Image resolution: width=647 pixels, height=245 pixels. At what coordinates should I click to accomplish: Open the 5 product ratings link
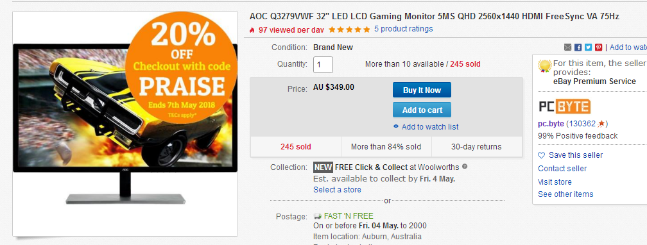coord(404,29)
